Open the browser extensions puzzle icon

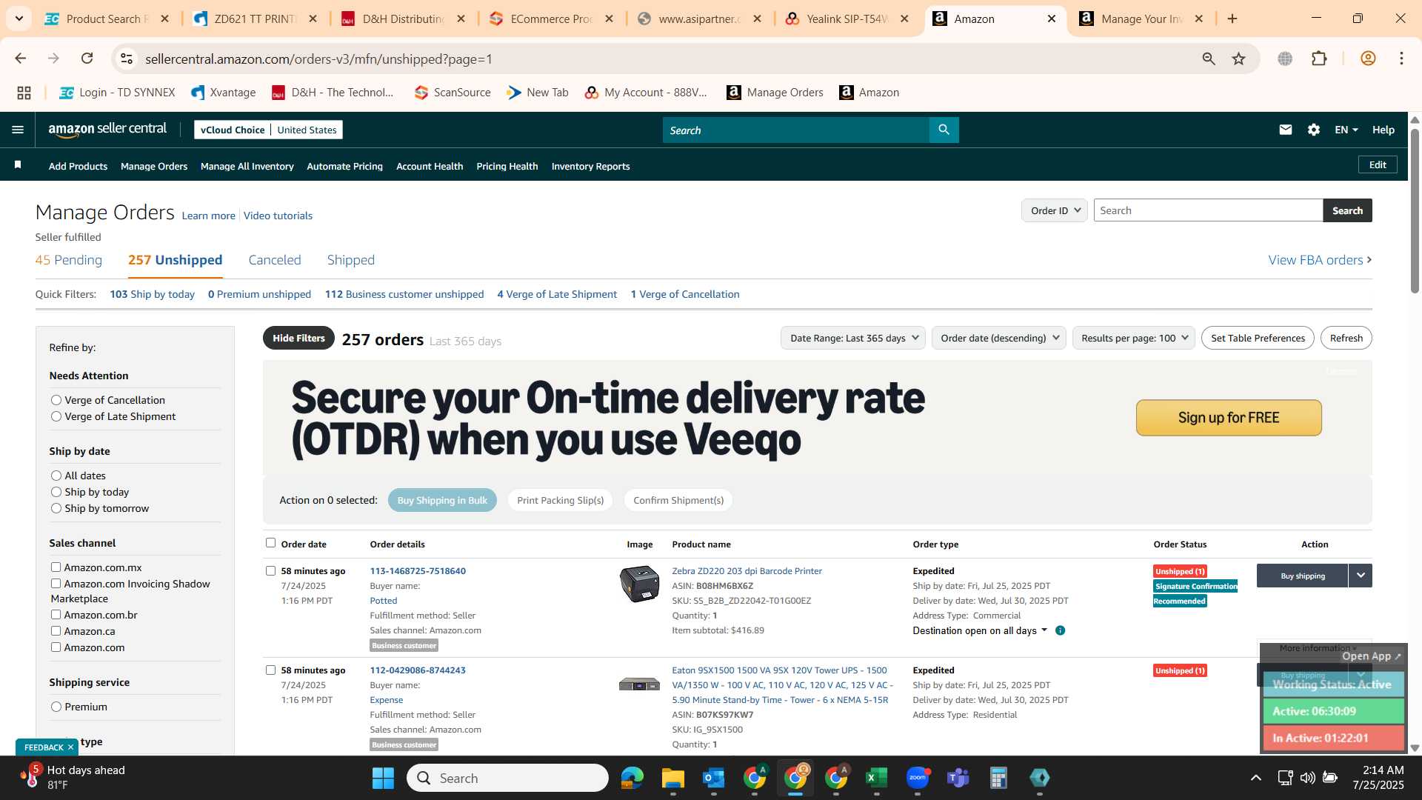[x=1319, y=59]
